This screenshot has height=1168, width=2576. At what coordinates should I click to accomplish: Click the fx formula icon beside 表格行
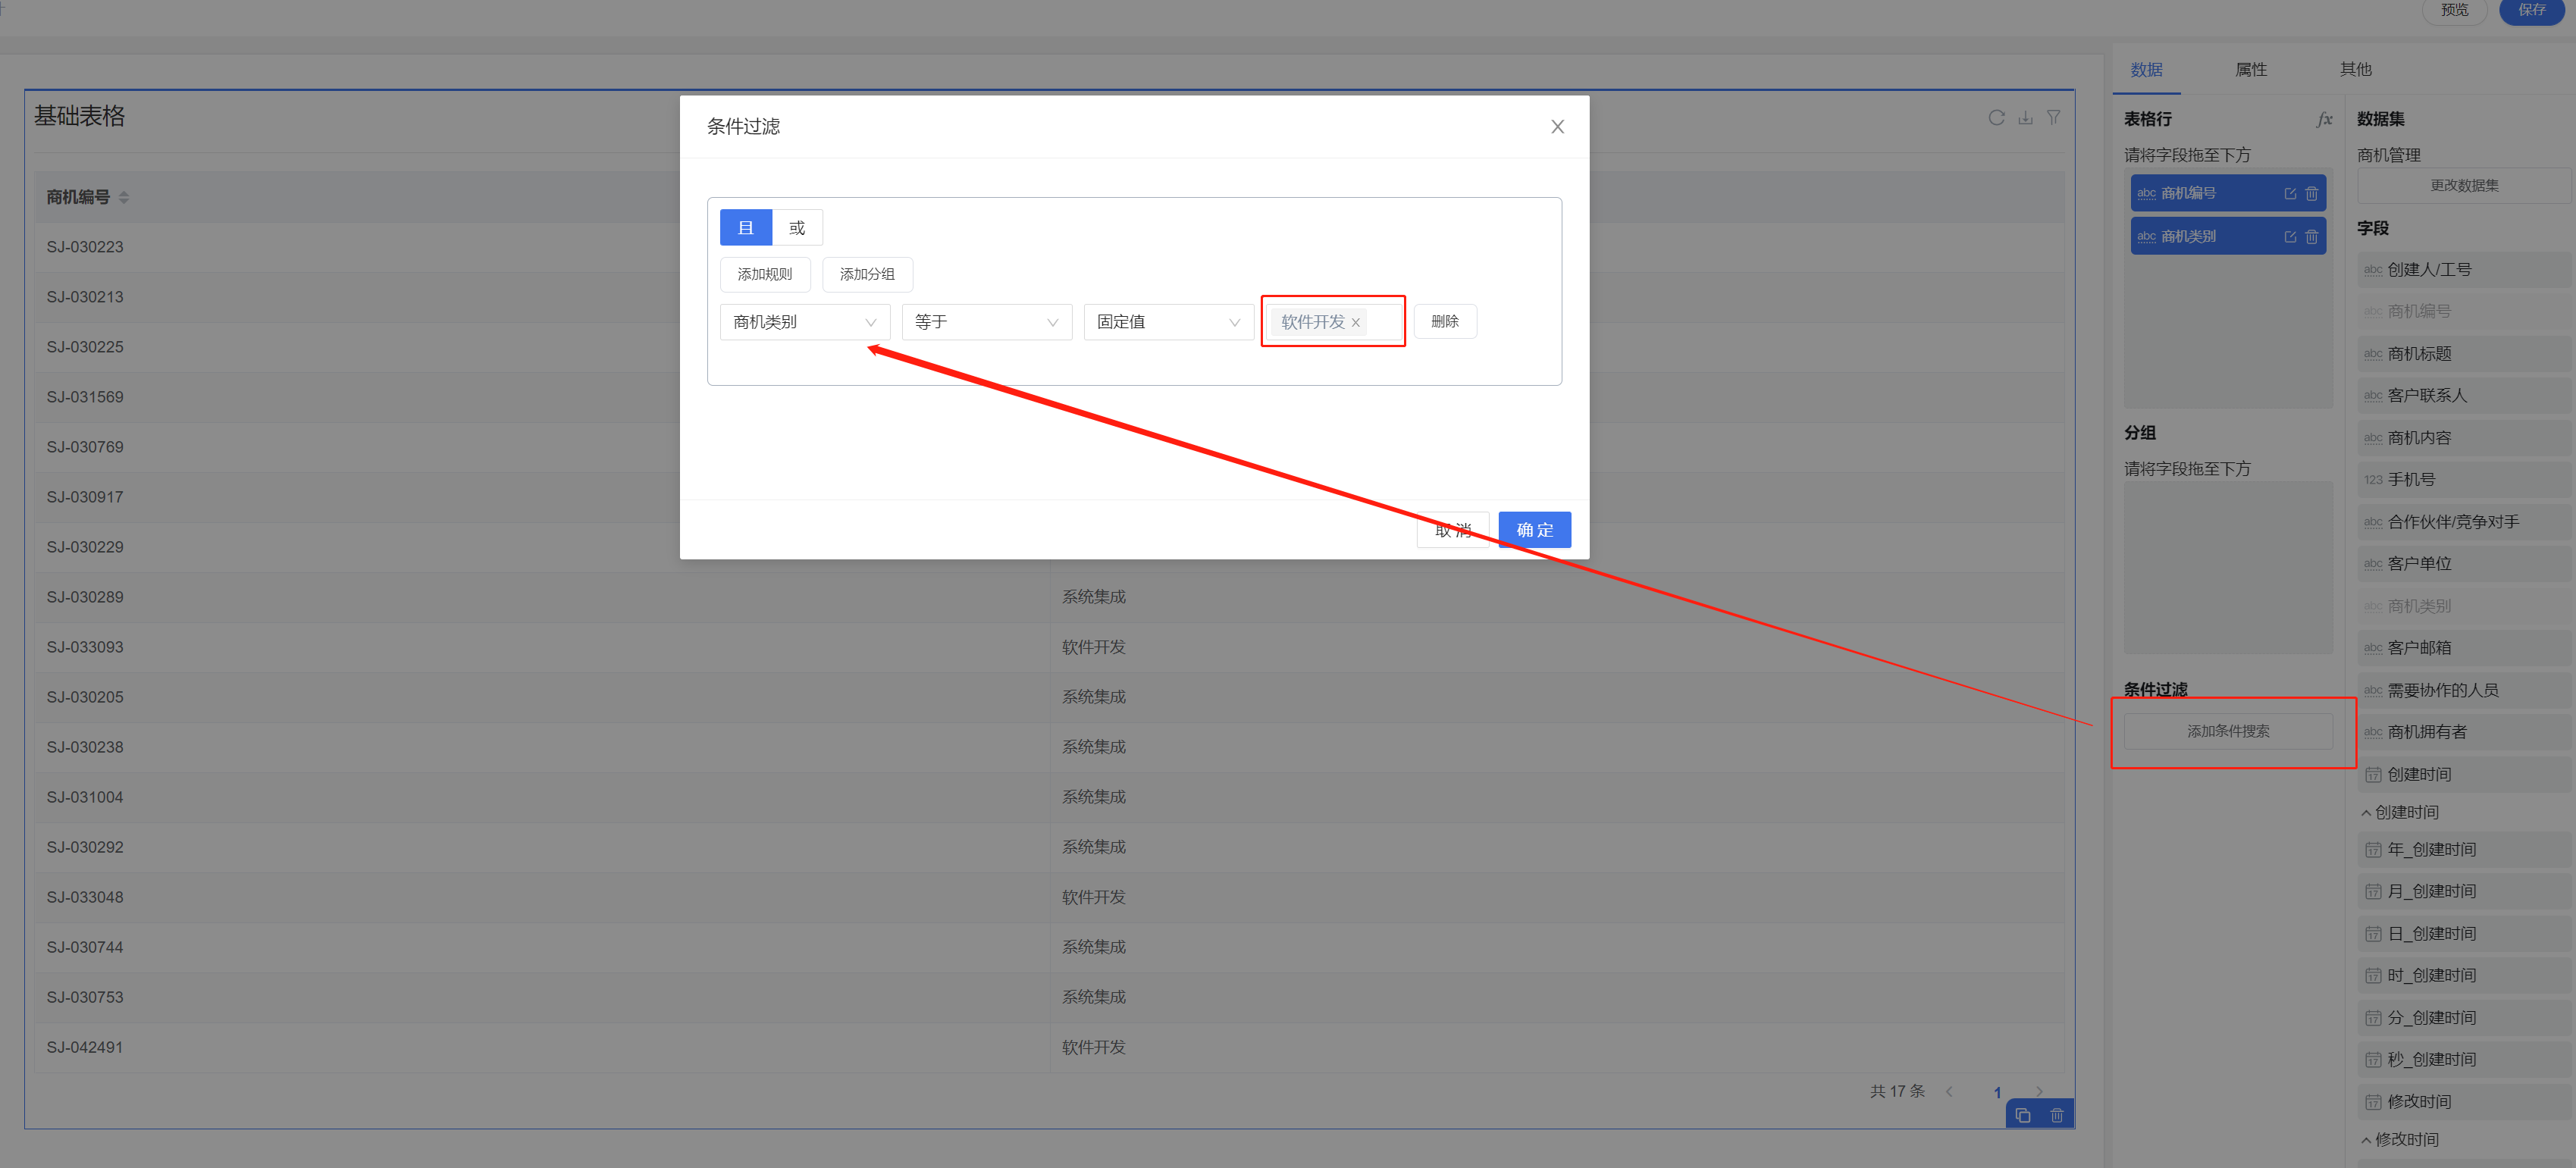click(2324, 119)
